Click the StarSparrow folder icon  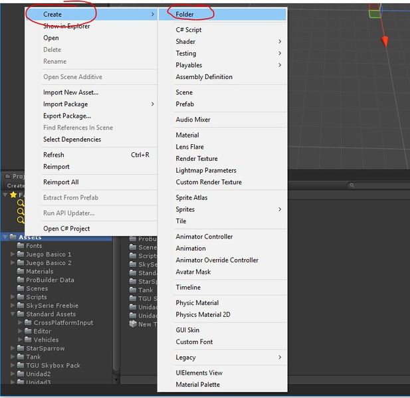(21, 348)
